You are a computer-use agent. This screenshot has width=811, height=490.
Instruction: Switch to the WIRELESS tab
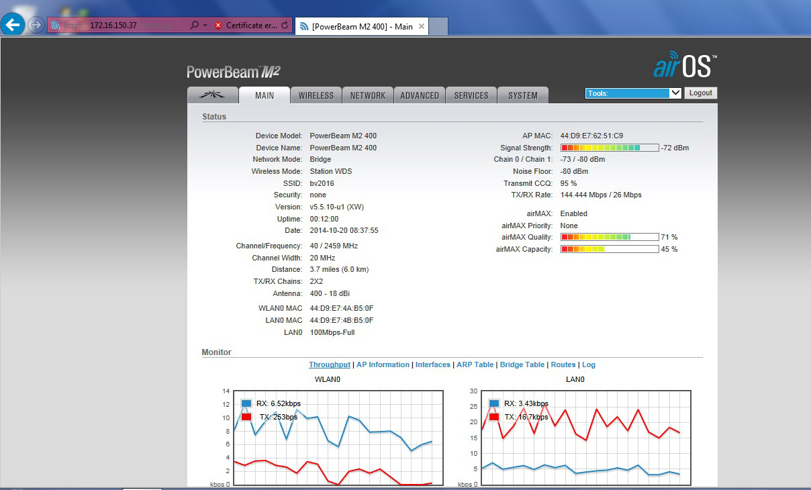[x=316, y=95]
